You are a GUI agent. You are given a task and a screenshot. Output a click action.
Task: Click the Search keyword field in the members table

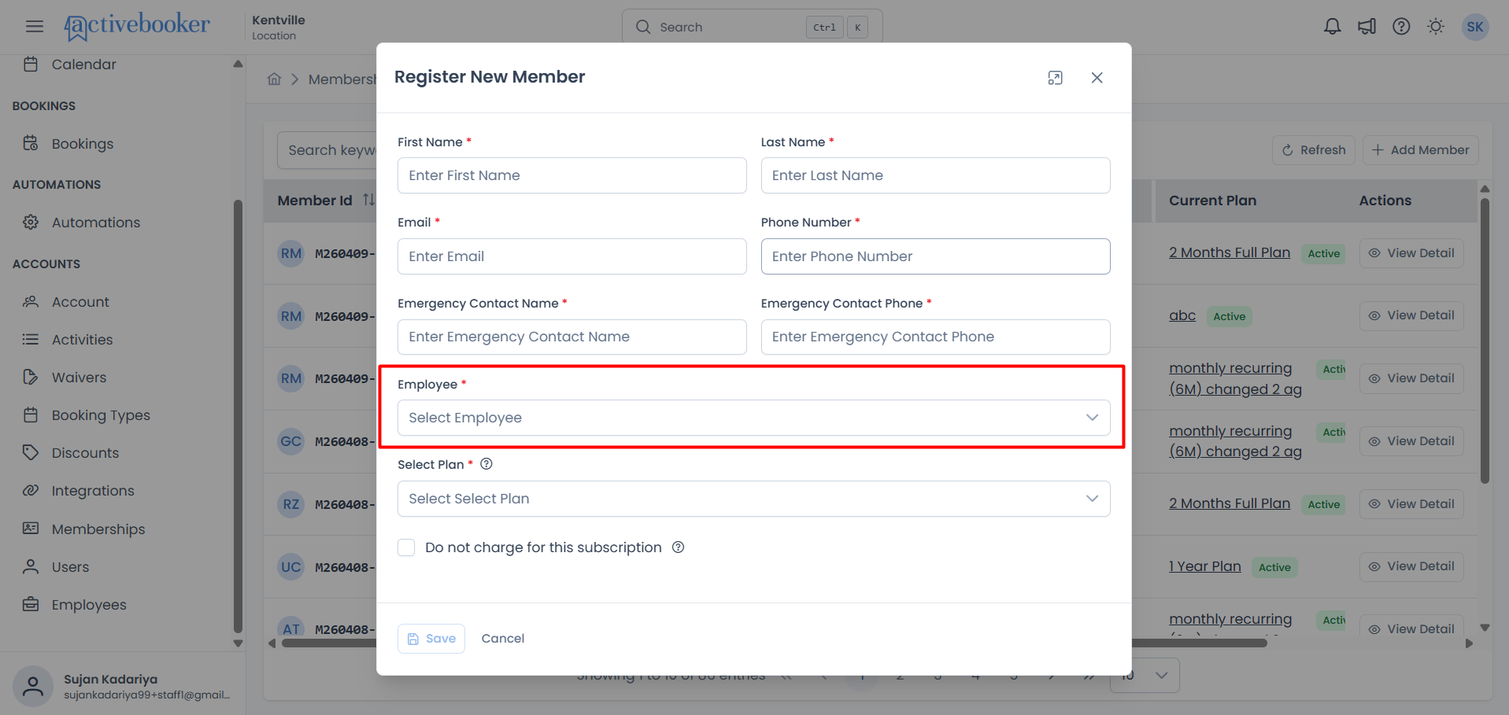pos(327,150)
